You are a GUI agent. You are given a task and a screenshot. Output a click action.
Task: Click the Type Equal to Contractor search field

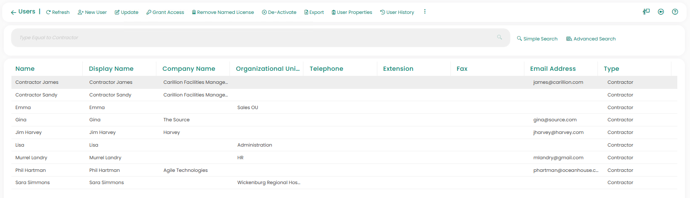click(x=254, y=38)
